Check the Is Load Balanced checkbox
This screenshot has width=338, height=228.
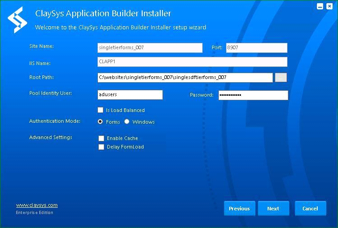[x=101, y=110]
